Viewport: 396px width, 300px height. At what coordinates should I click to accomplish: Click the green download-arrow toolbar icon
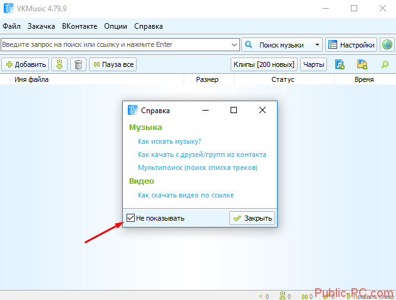pos(60,64)
